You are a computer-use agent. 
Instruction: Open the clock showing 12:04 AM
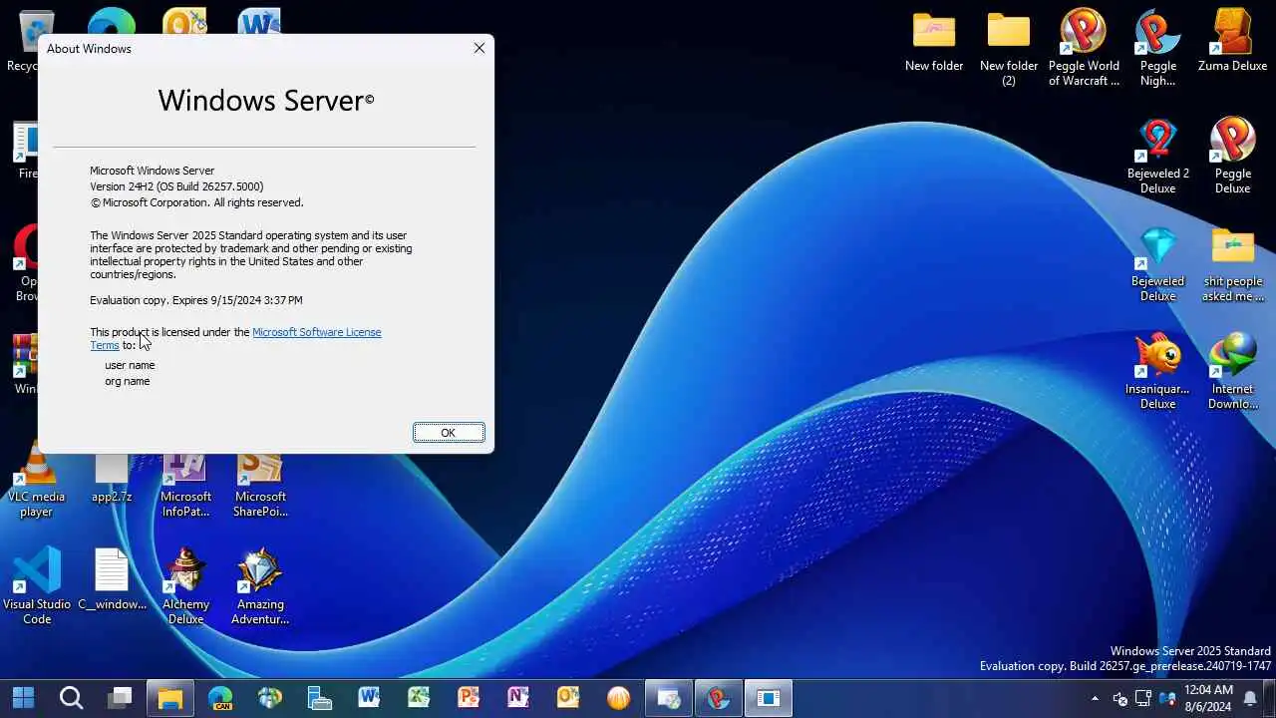point(1209,698)
